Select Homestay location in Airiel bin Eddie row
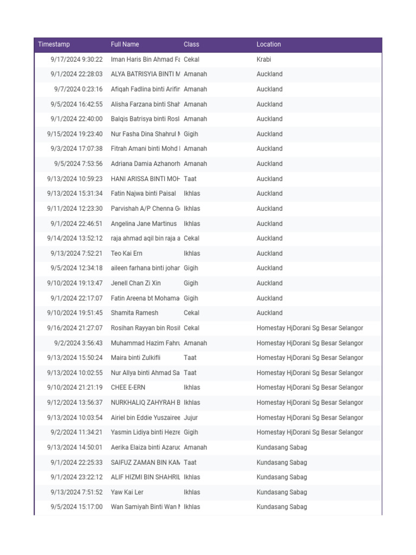416x555 pixels. (x=310, y=418)
